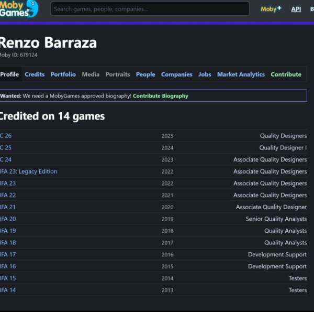This screenshot has height=312, width=314.
Task: Open the Media tab
Action: (91, 74)
